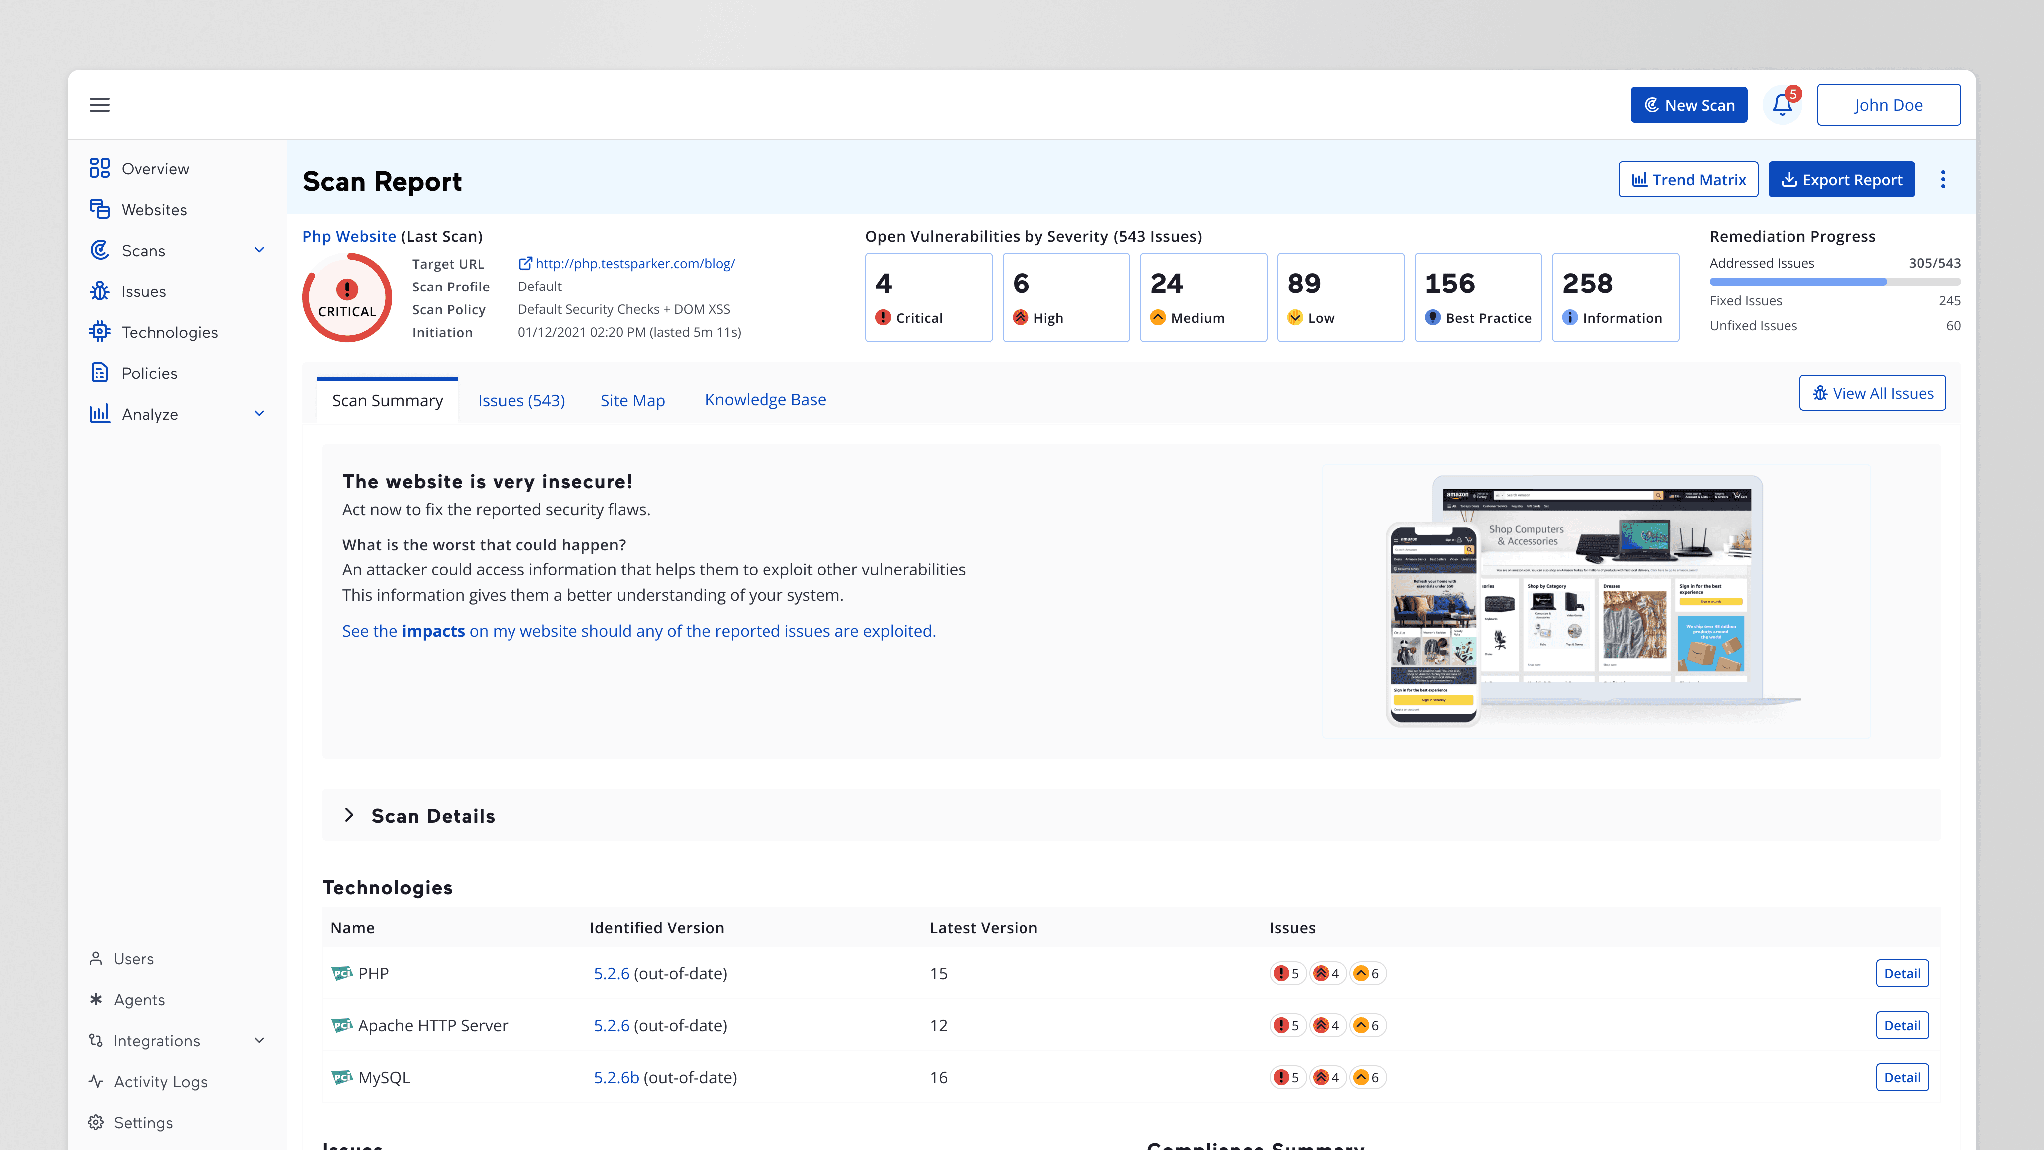Go to Overview in the sidebar
Viewport: 2044px width, 1150px height.
(x=156, y=168)
